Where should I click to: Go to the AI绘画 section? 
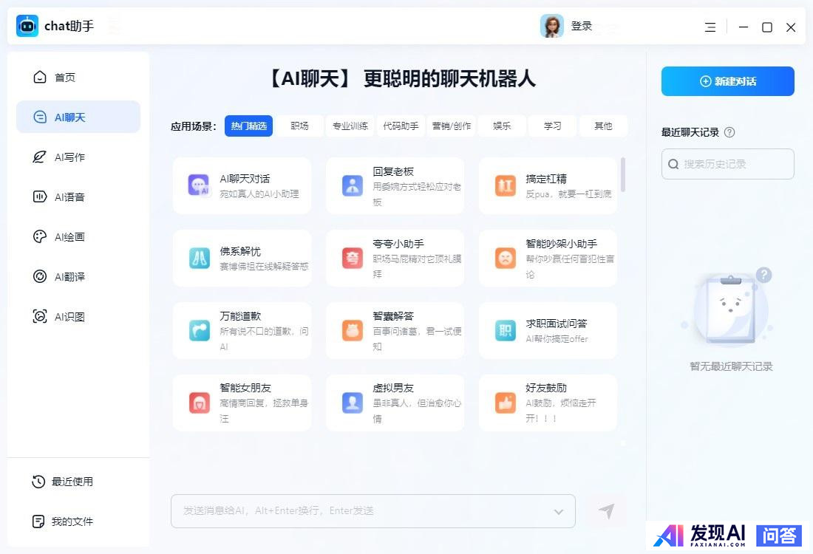(69, 237)
